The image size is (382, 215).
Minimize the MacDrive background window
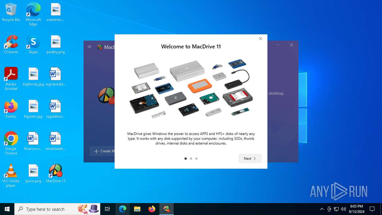278,45
